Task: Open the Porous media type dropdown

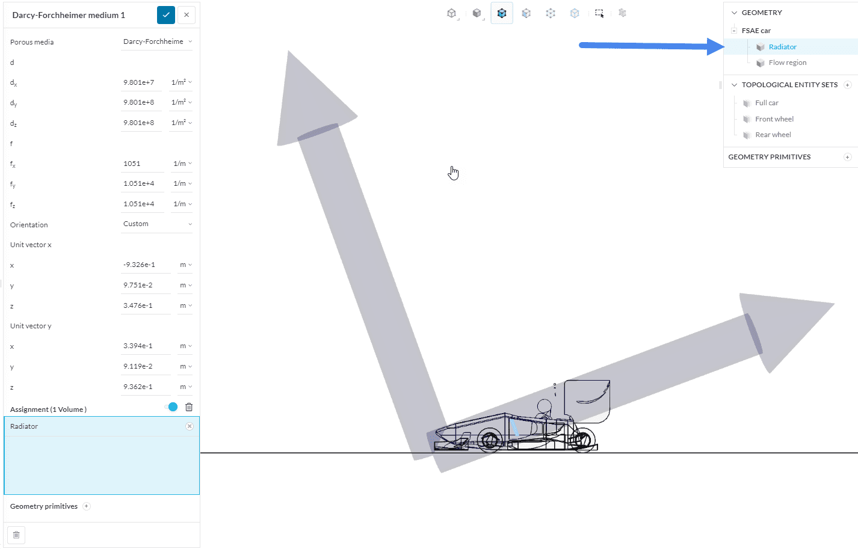Action: pos(157,41)
